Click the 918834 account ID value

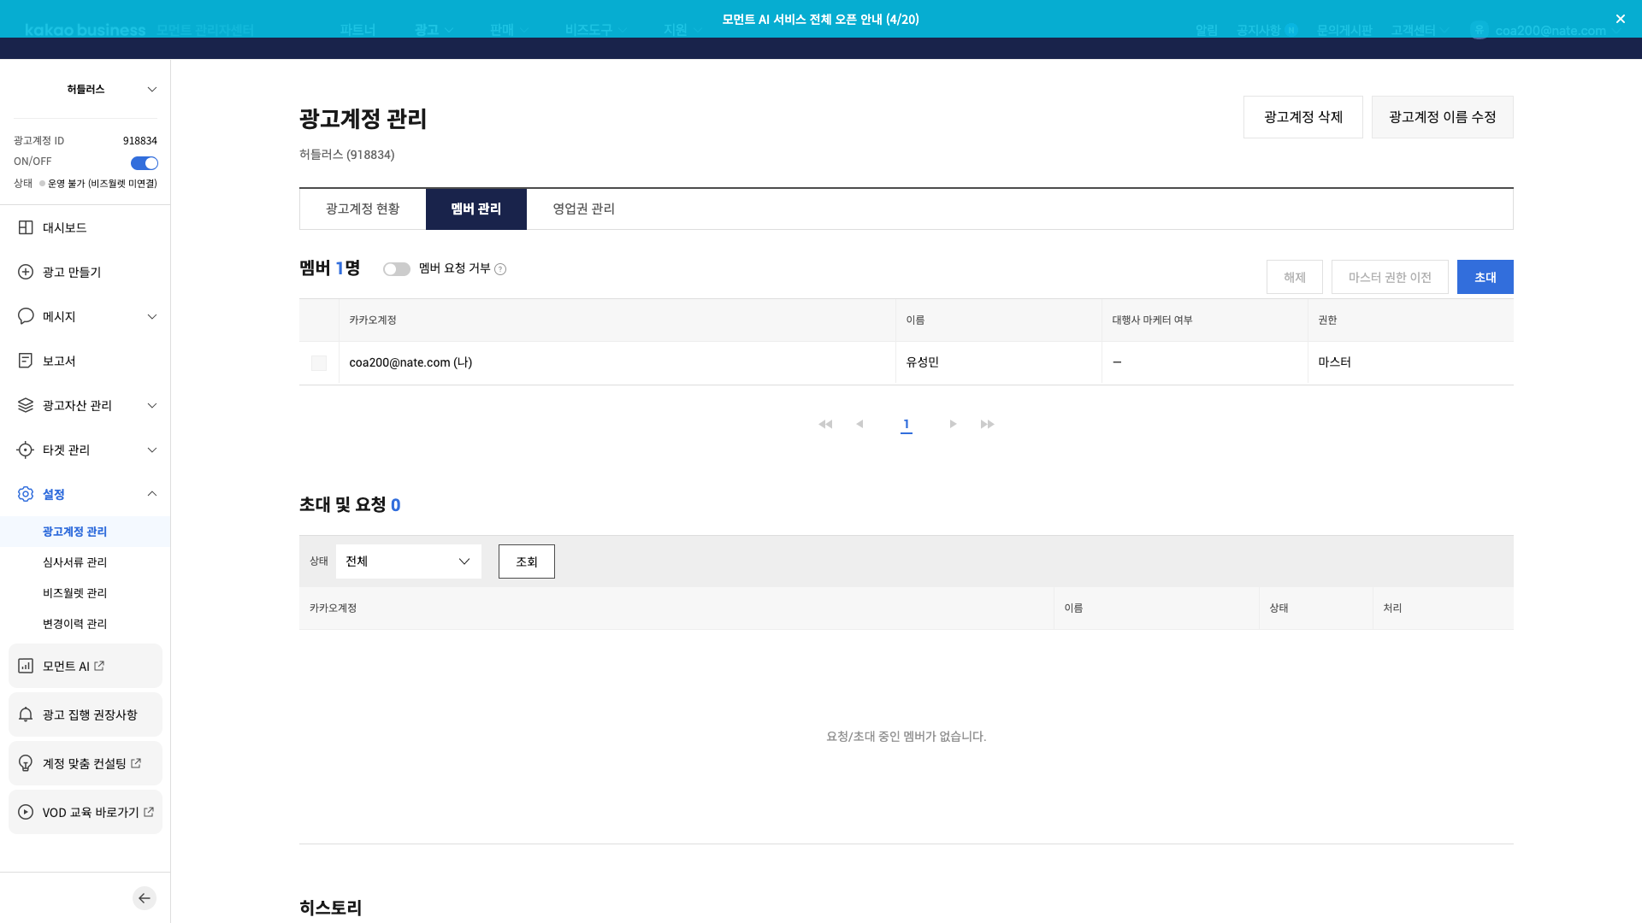pos(140,141)
